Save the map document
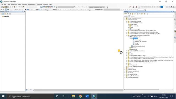 tap(6, 7)
